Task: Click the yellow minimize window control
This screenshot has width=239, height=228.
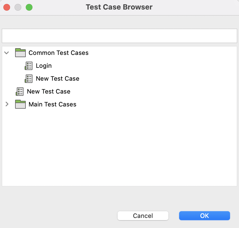Action: coord(18,7)
